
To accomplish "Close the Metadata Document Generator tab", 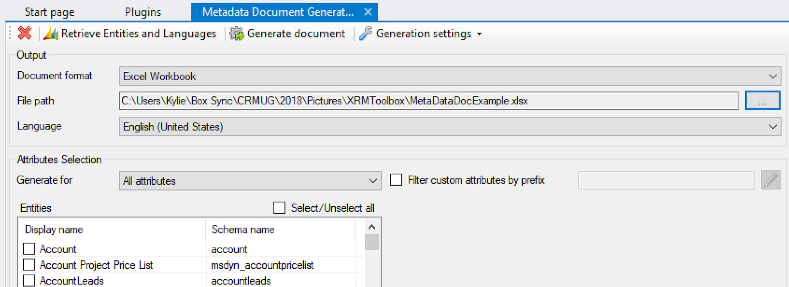I will pyautogui.click(x=368, y=12).
